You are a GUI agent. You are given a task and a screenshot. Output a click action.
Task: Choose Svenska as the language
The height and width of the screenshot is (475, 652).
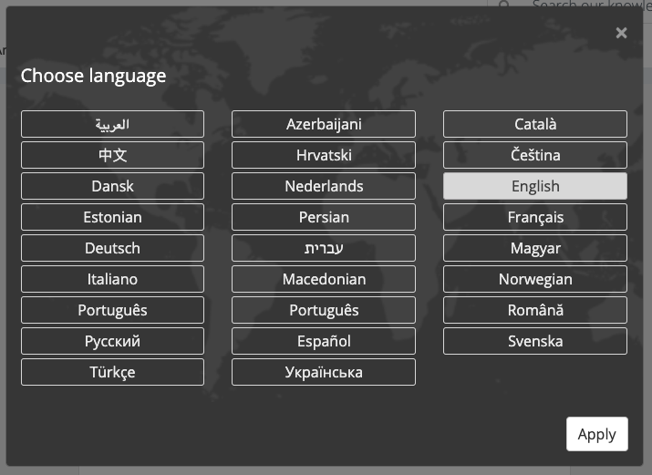[535, 341]
